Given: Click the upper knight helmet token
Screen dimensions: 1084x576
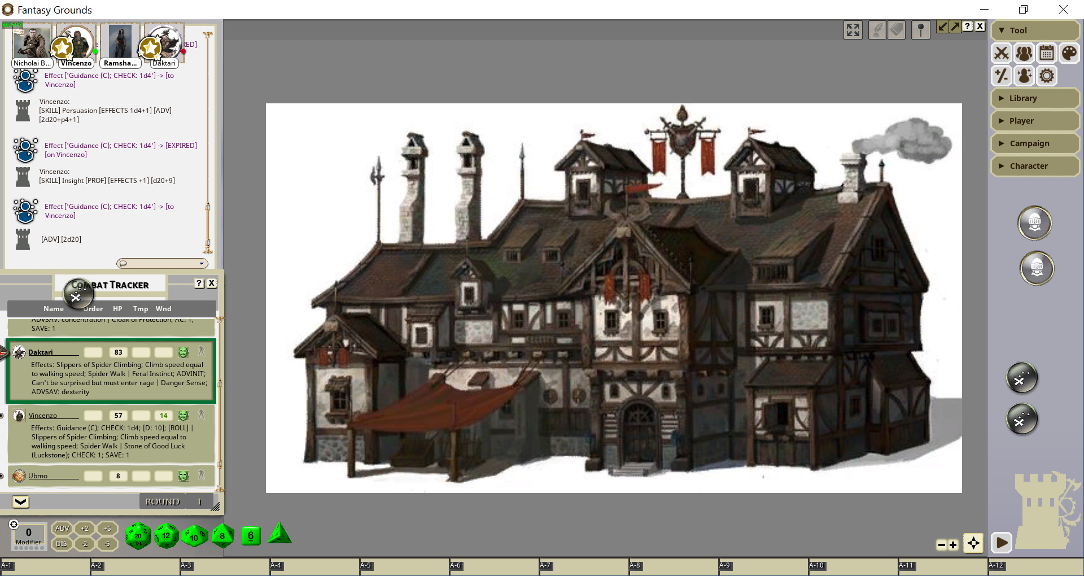Looking at the screenshot, I should [x=1034, y=223].
